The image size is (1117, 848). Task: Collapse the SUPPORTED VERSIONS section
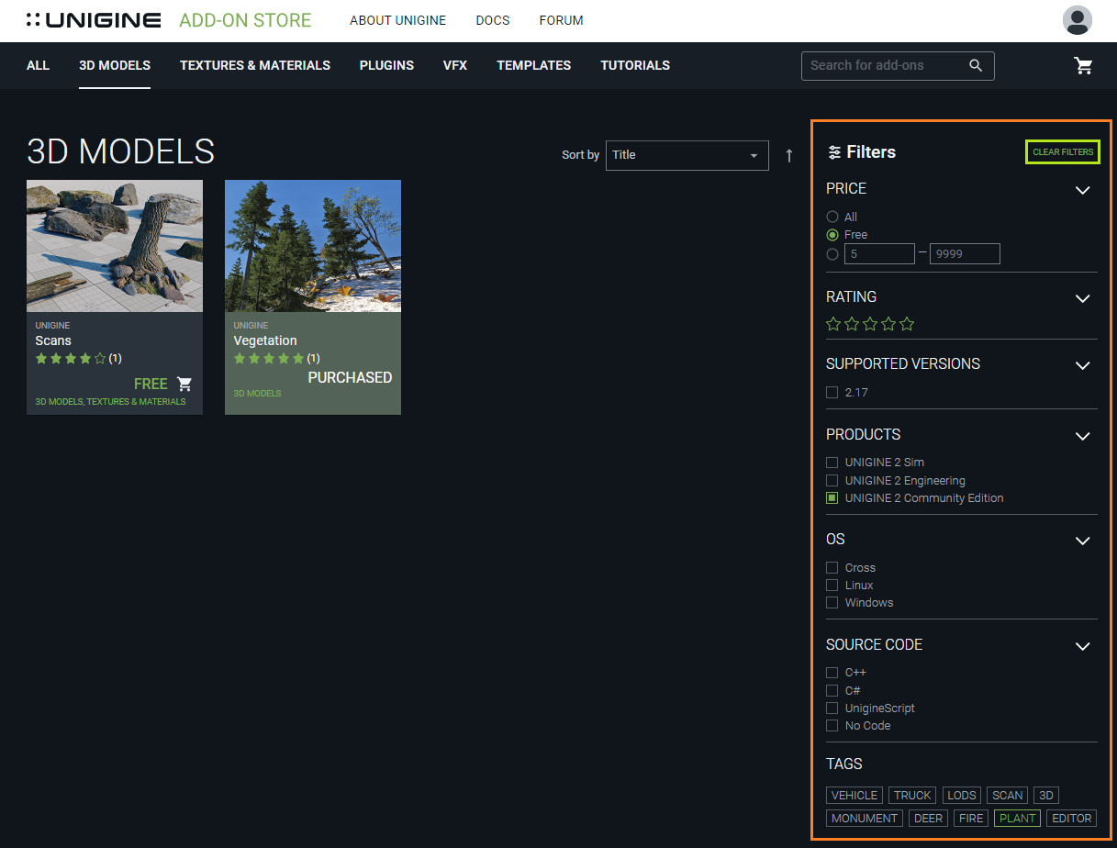pos(1083,365)
